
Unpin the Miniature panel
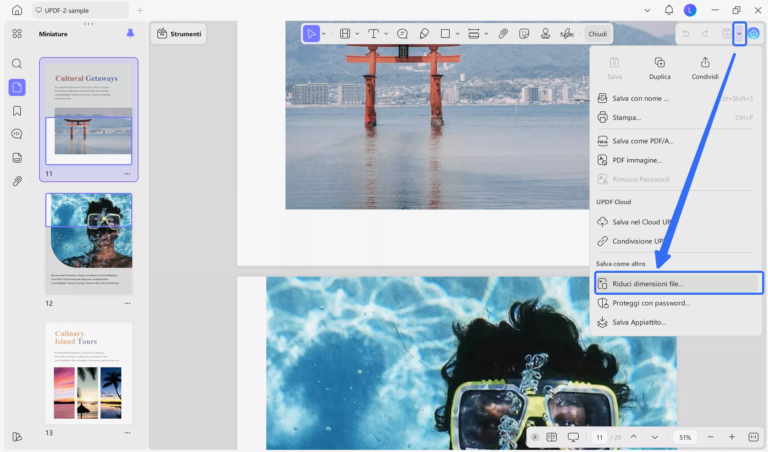[130, 34]
